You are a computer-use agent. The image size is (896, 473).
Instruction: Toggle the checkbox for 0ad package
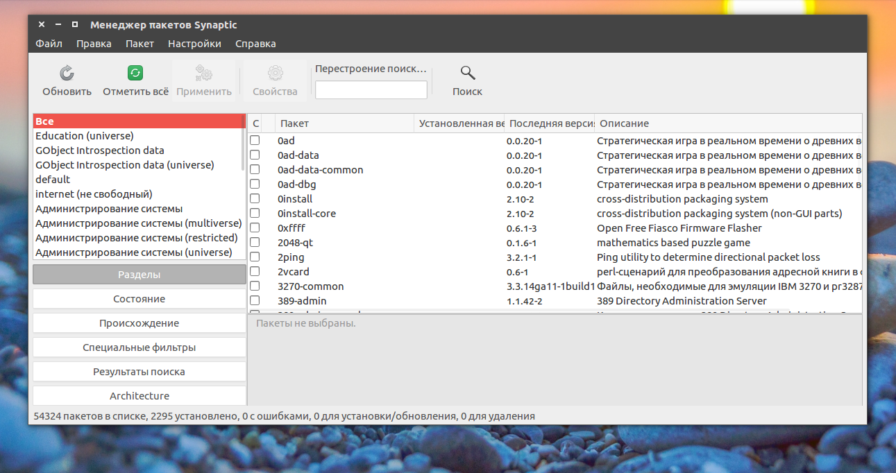(x=255, y=141)
